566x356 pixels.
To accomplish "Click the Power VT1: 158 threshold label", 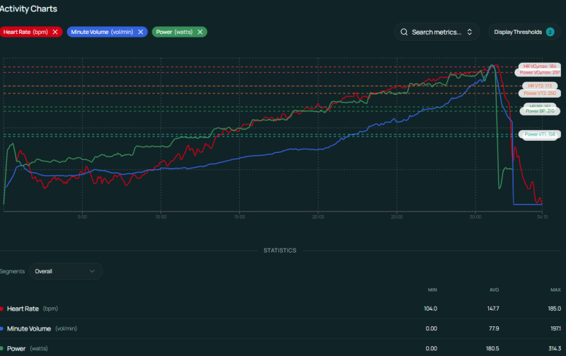I will (540, 134).
